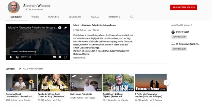
Task: Open the Island Polarlichter video title link
Action: pos(94,25)
